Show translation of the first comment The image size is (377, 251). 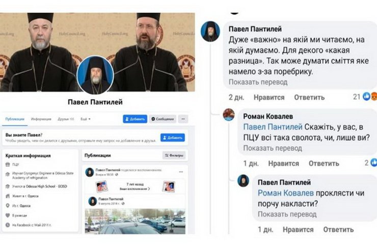pos(258,82)
